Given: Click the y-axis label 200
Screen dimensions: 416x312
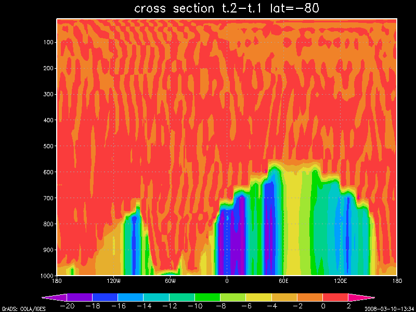Looking at the screenshot, I should click(48, 68).
